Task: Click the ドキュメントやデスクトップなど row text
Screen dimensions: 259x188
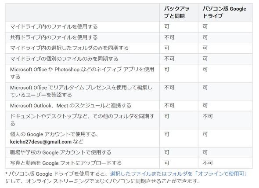Action: 82,120
